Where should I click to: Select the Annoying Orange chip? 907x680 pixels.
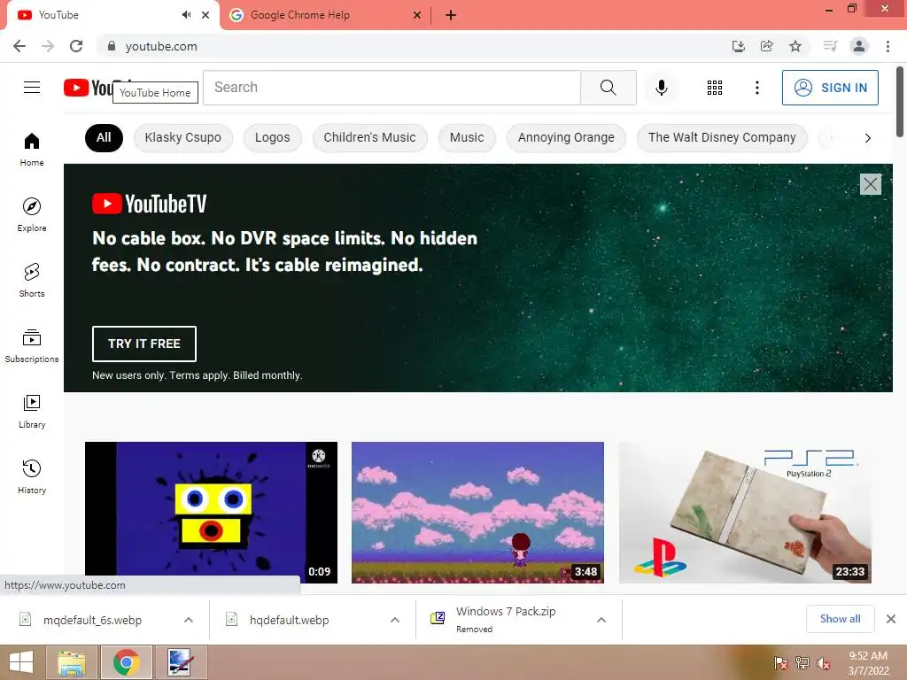click(x=566, y=137)
